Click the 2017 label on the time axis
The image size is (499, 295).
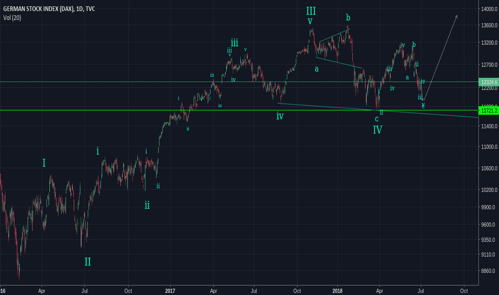(170, 291)
